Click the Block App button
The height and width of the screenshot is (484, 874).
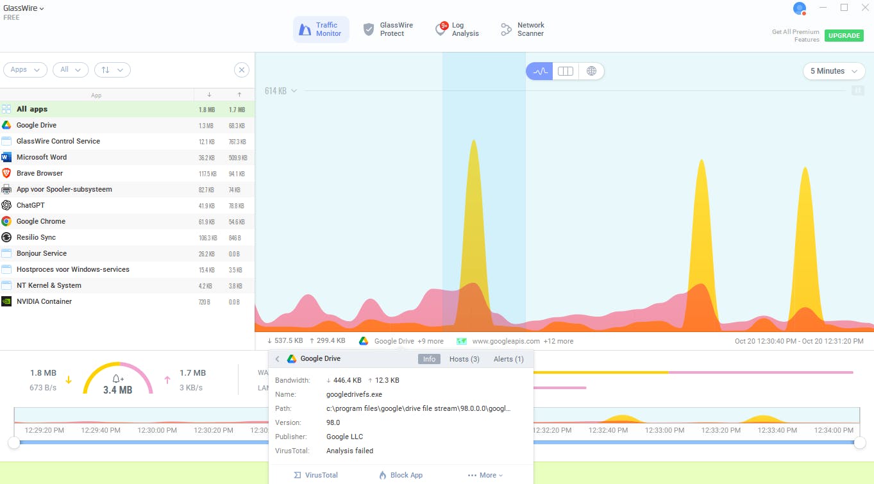401,475
